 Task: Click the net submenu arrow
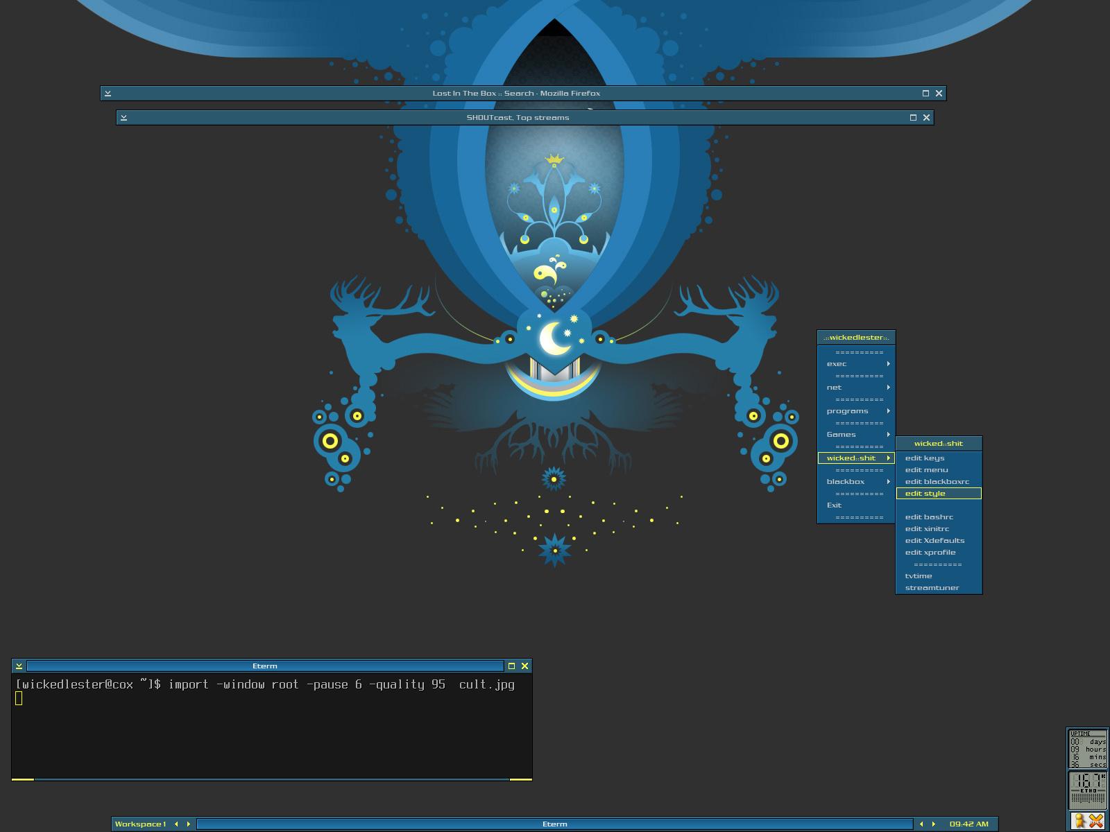(888, 388)
